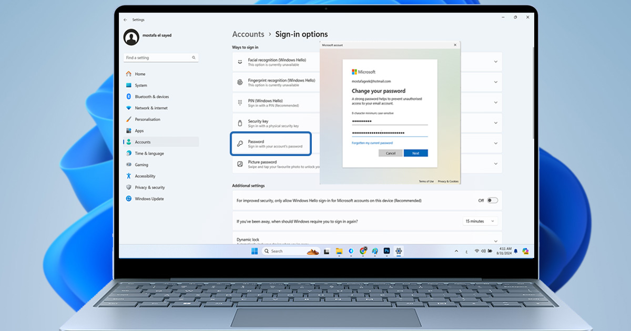Click the Ways to sign in heading
The height and width of the screenshot is (331, 631).
coord(246,47)
